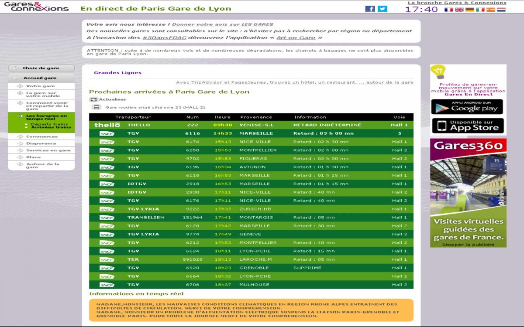Collapse the Accueil gare menu section
524x327 pixels.
pos(41,78)
